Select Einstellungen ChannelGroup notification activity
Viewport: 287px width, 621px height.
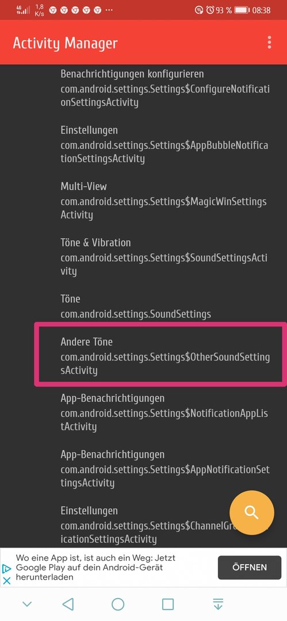tap(144, 525)
